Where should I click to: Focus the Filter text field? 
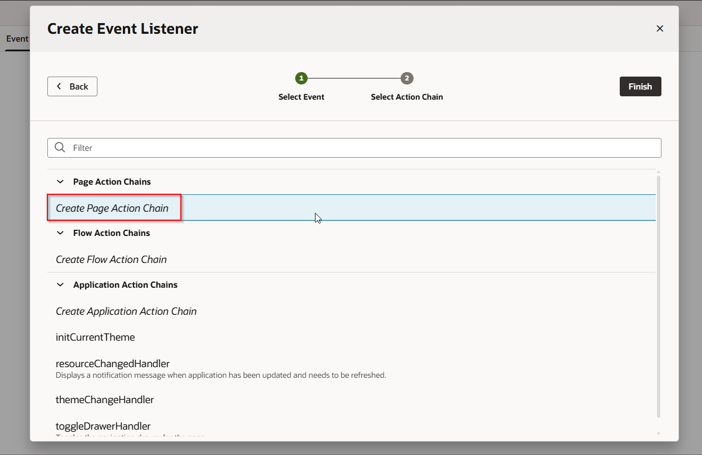361,148
